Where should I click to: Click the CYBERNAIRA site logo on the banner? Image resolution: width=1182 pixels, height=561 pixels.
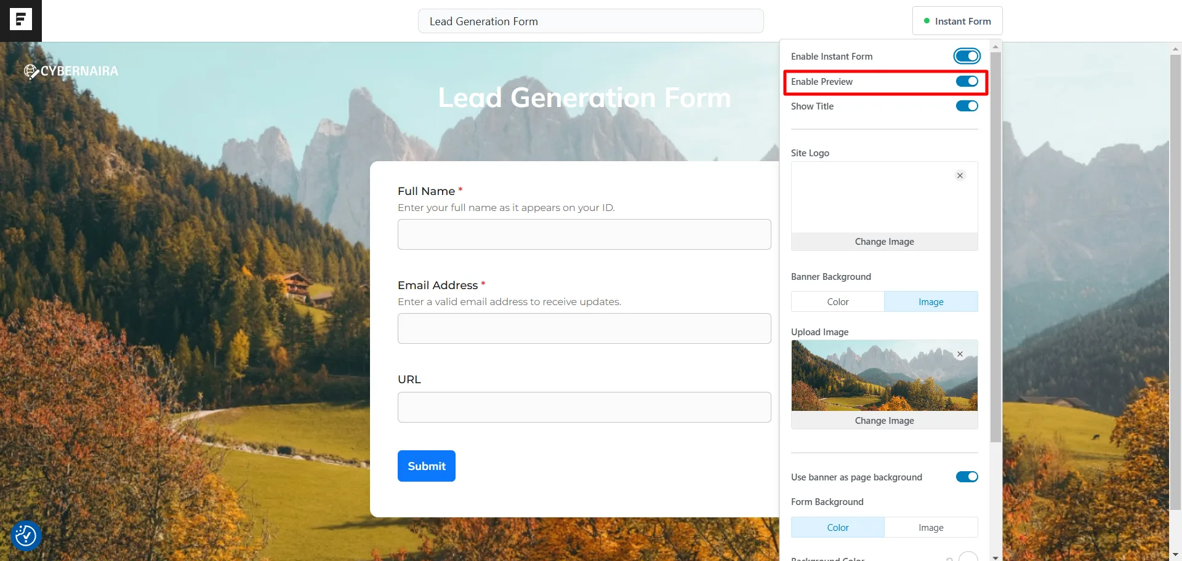click(71, 71)
